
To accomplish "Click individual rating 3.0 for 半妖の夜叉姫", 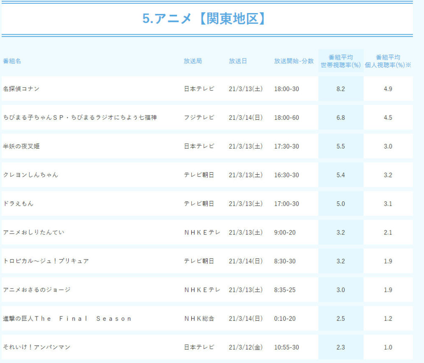I will tap(388, 146).
